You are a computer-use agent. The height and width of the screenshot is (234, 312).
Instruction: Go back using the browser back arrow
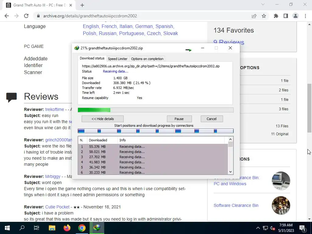click(7, 16)
